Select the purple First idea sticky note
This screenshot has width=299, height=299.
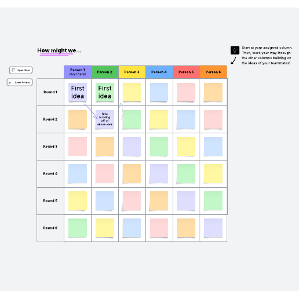click(78, 92)
